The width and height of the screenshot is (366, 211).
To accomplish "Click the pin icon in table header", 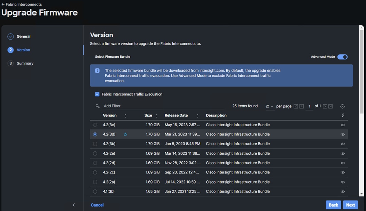I will 343,115.
